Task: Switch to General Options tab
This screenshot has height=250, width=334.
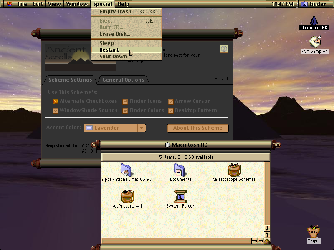Action: pyautogui.click(x=123, y=80)
